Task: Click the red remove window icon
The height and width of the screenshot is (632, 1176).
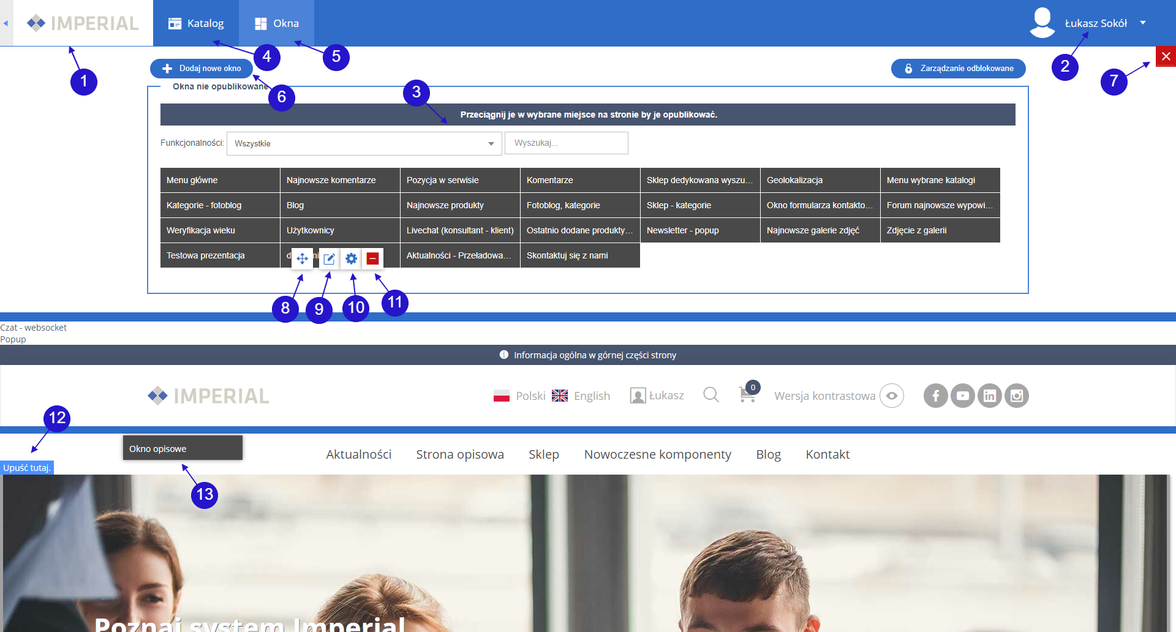Action: pos(372,258)
